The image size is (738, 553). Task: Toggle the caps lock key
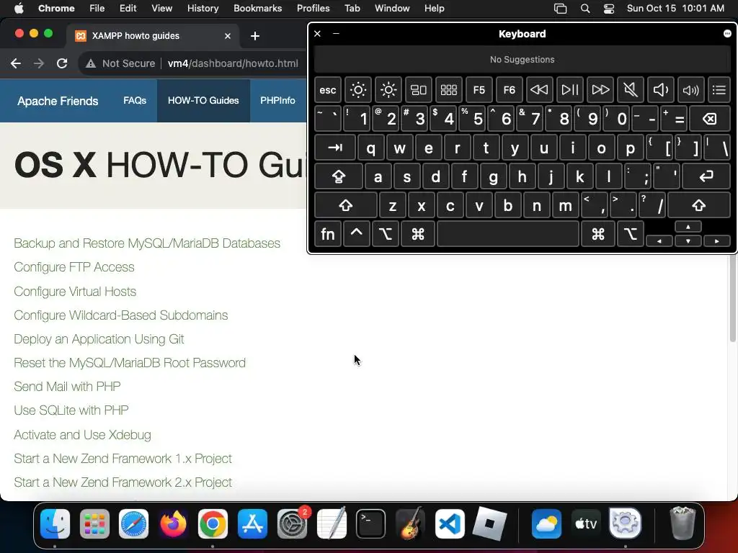(339, 177)
